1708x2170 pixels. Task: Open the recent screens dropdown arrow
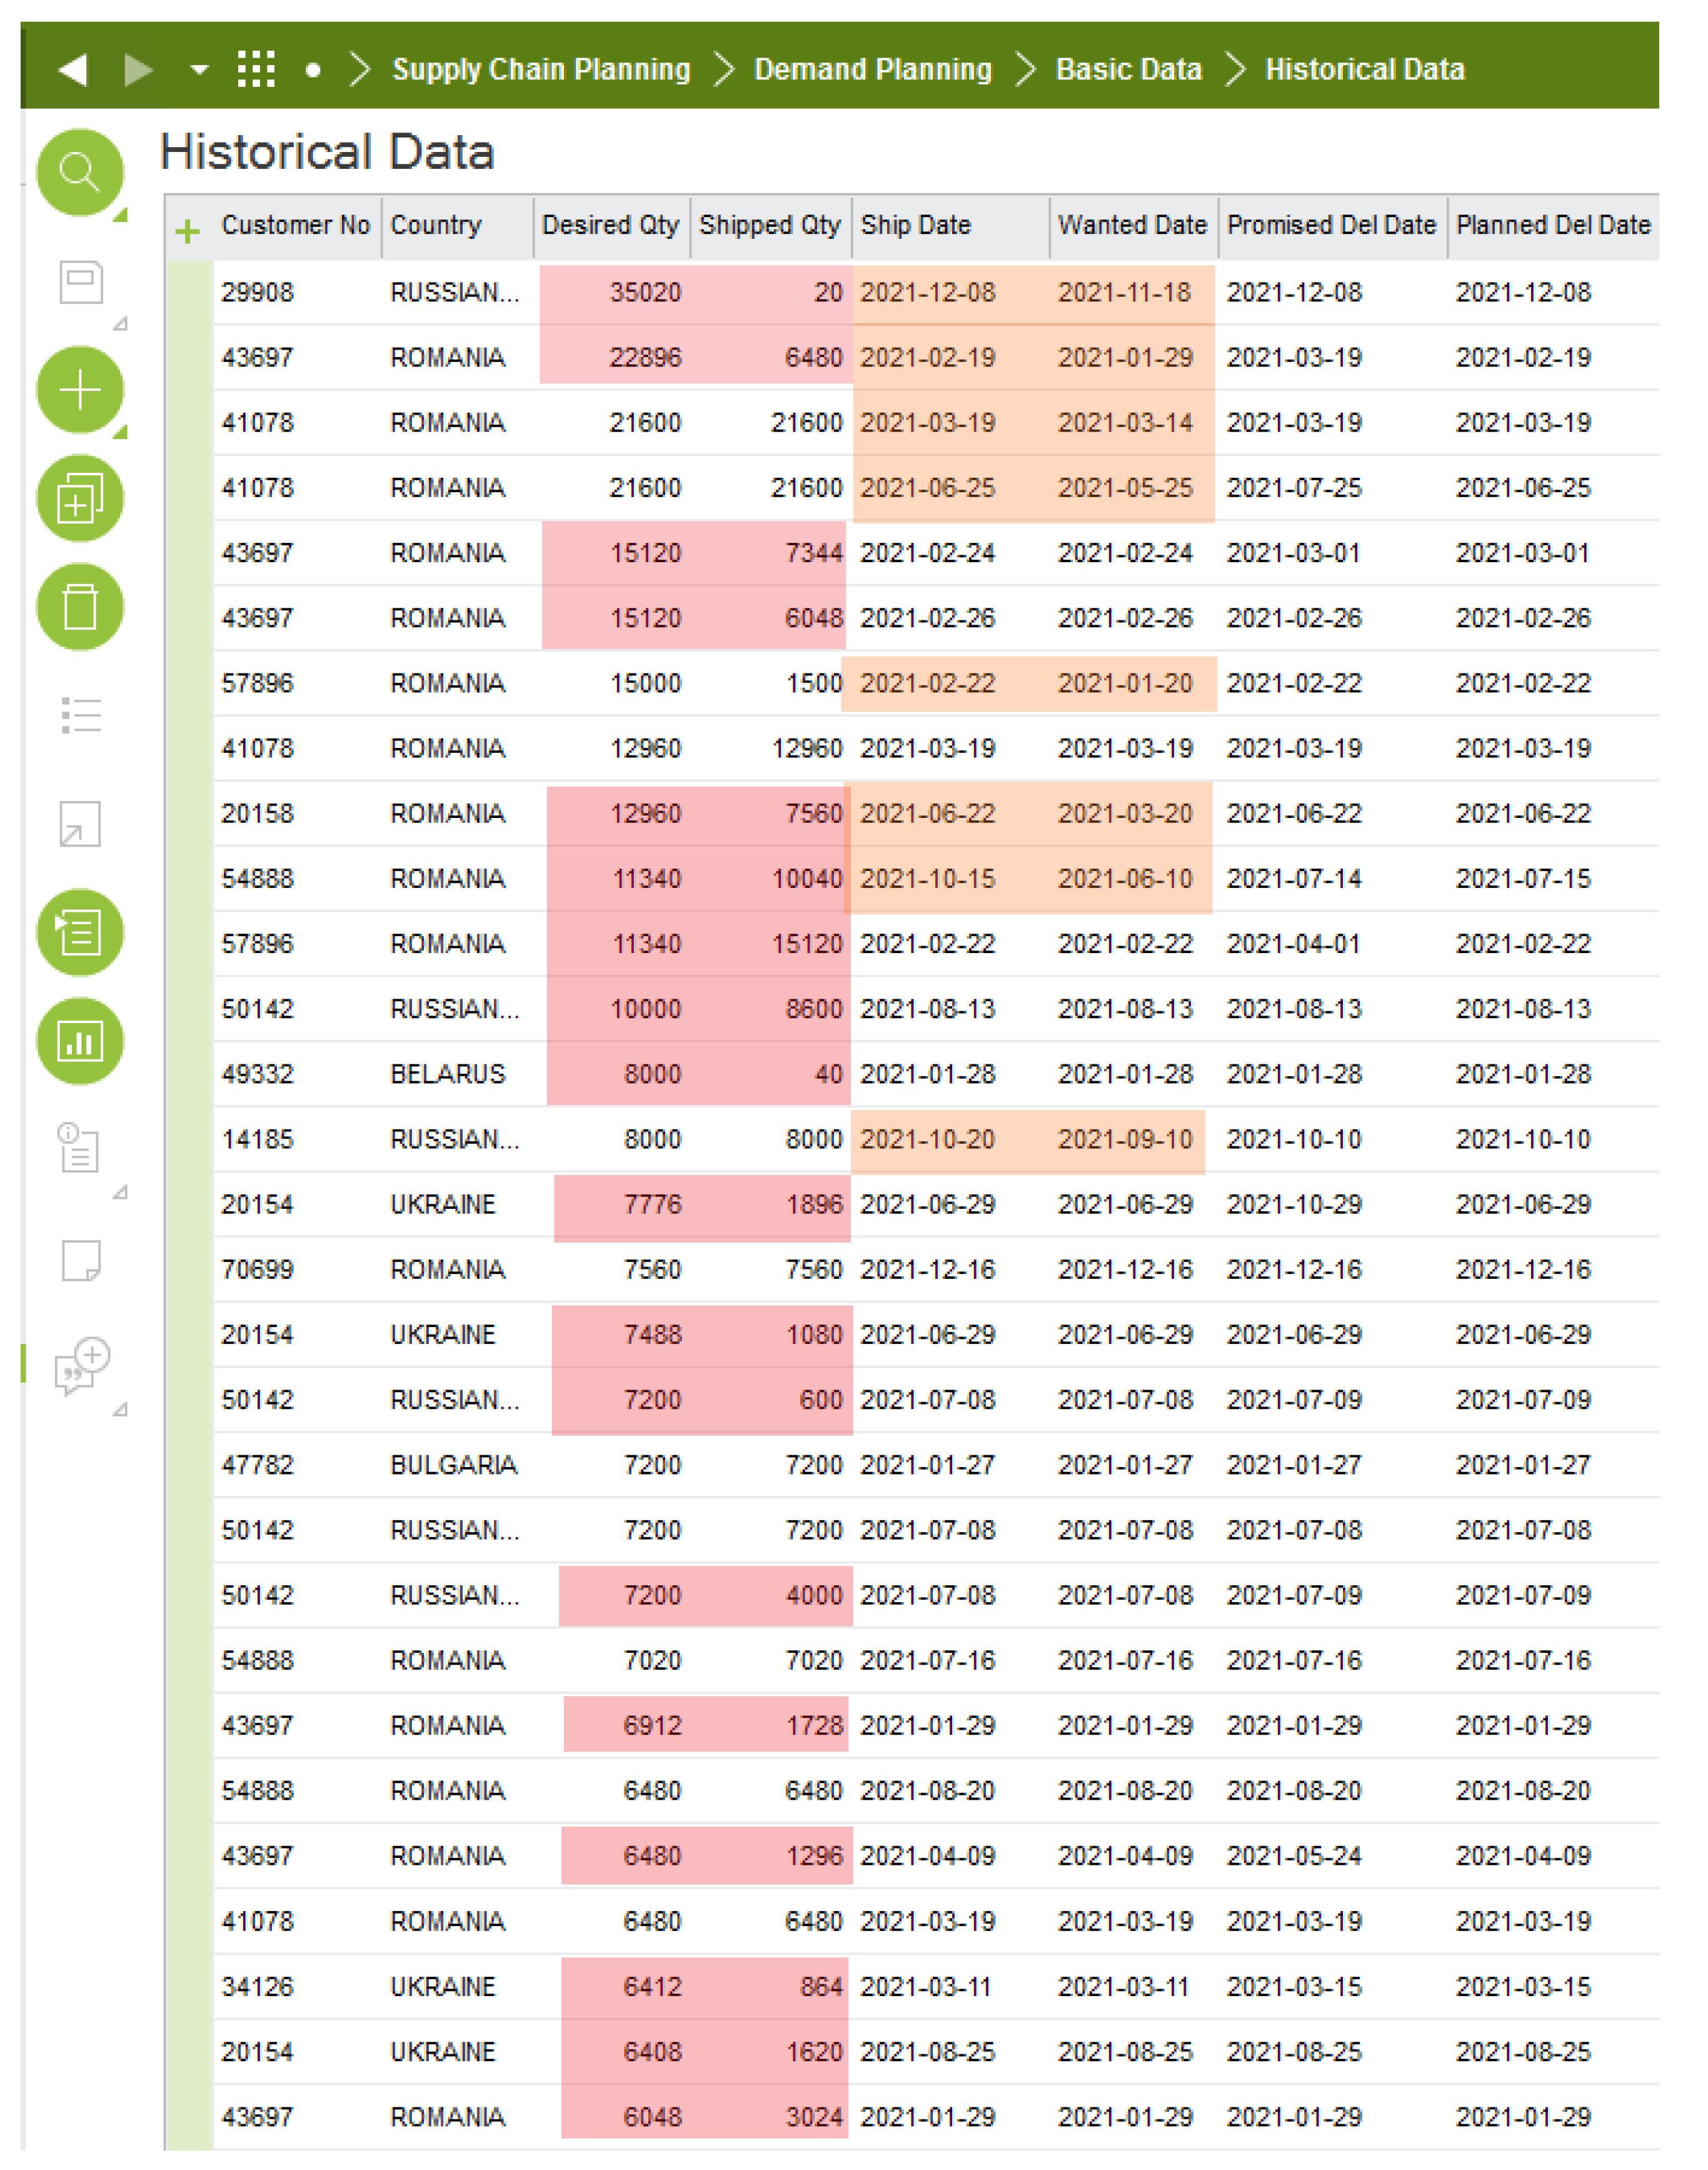[199, 69]
